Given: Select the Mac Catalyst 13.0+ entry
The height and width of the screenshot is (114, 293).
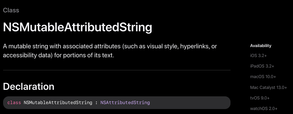Looking at the screenshot, I should (x=268, y=87).
